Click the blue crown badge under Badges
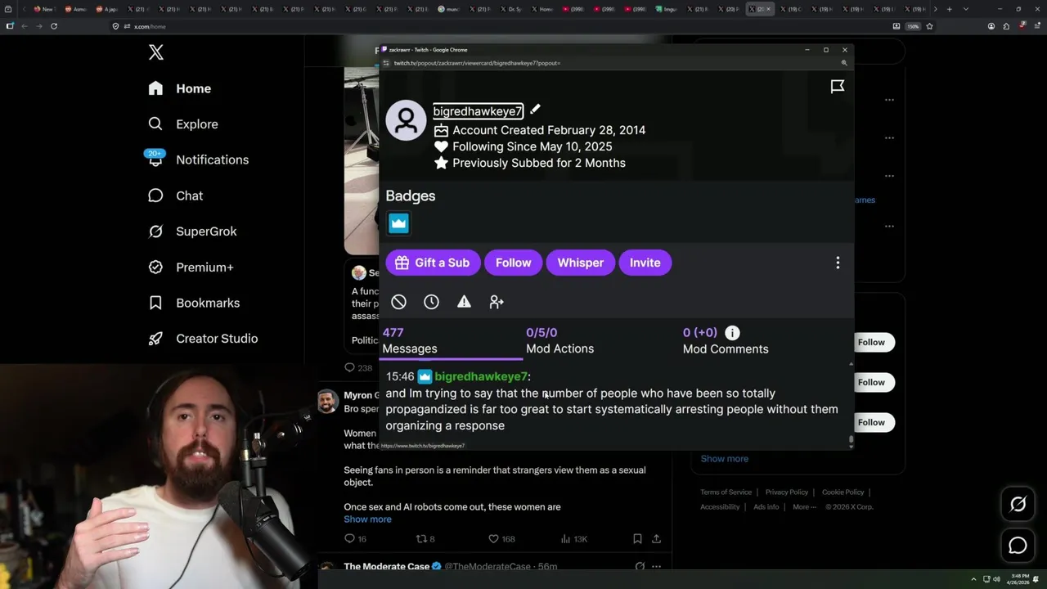Image resolution: width=1047 pixels, height=589 pixels. pyautogui.click(x=398, y=223)
